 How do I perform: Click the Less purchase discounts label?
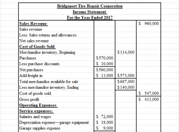pos(39,64)
